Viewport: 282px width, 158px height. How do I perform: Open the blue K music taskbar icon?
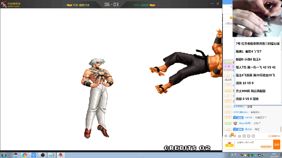(x=33, y=155)
